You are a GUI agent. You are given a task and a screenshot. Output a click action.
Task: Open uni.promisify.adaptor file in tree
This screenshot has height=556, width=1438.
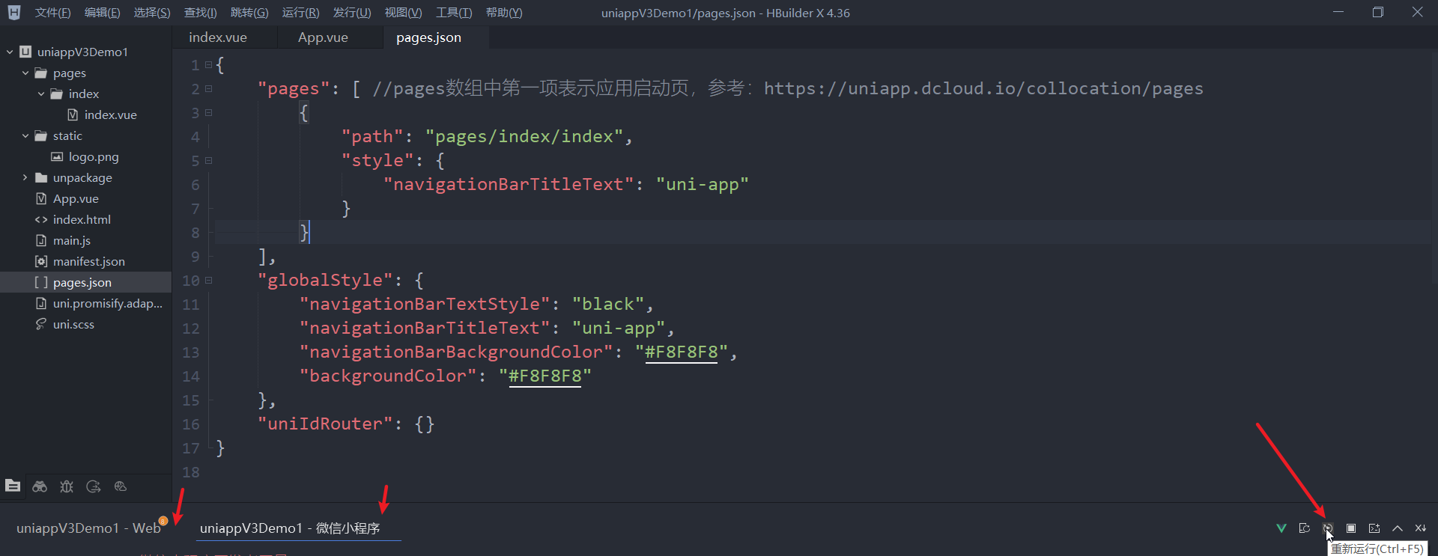(x=107, y=303)
